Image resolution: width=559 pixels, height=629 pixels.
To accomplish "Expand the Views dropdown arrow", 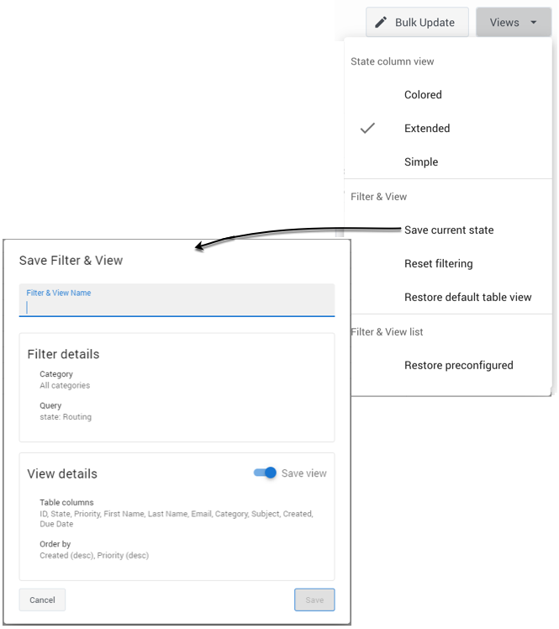I will 534,23.
